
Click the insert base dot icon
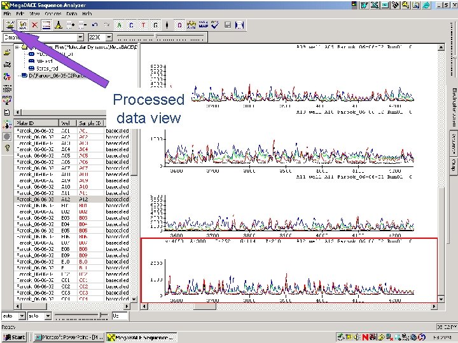click(71, 25)
